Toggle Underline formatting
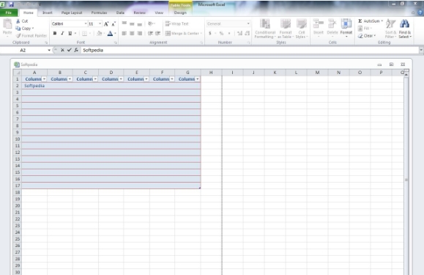Viewport: 424px width, 275px height. point(70,33)
